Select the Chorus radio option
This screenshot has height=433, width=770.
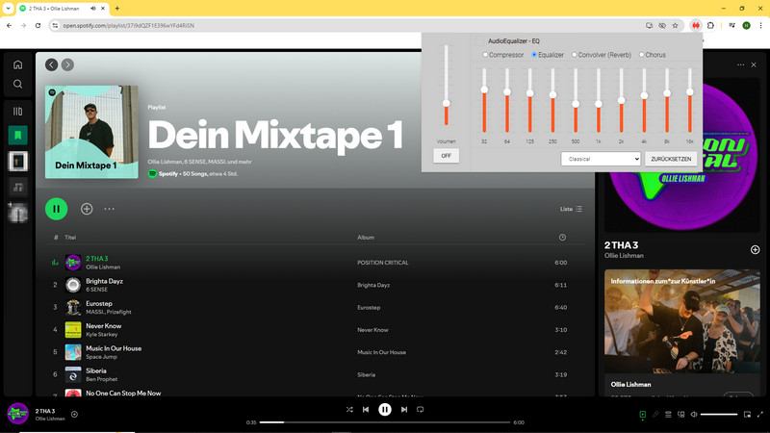pyautogui.click(x=642, y=55)
